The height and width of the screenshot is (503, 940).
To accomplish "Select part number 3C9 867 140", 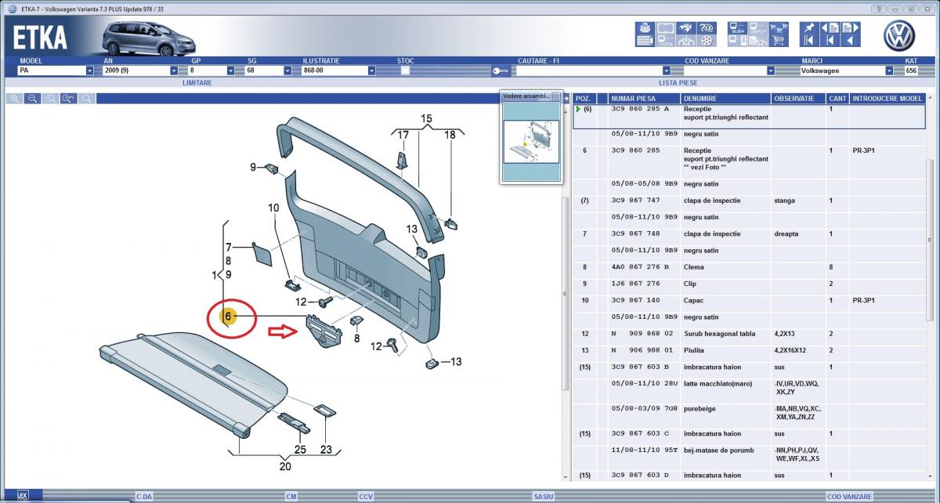I will 635,300.
